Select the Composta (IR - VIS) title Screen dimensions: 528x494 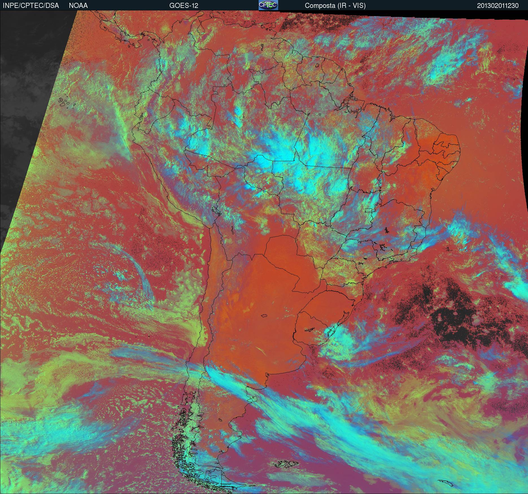[x=335, y=6]
